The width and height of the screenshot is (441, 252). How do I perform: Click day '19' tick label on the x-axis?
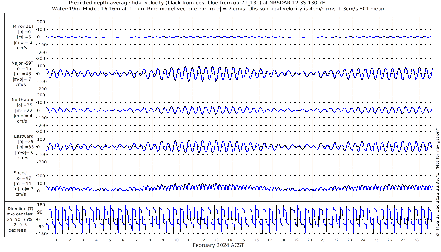click(x=296, y=240)
